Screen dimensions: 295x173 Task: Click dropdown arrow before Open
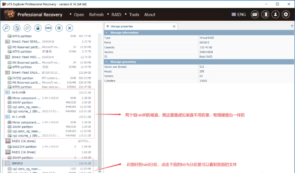click(x=71, y=14)
